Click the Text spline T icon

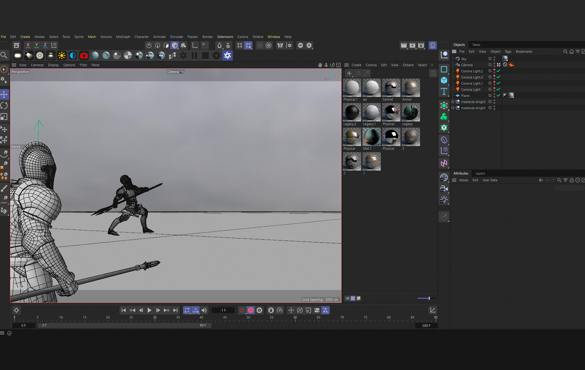[444, 91]
